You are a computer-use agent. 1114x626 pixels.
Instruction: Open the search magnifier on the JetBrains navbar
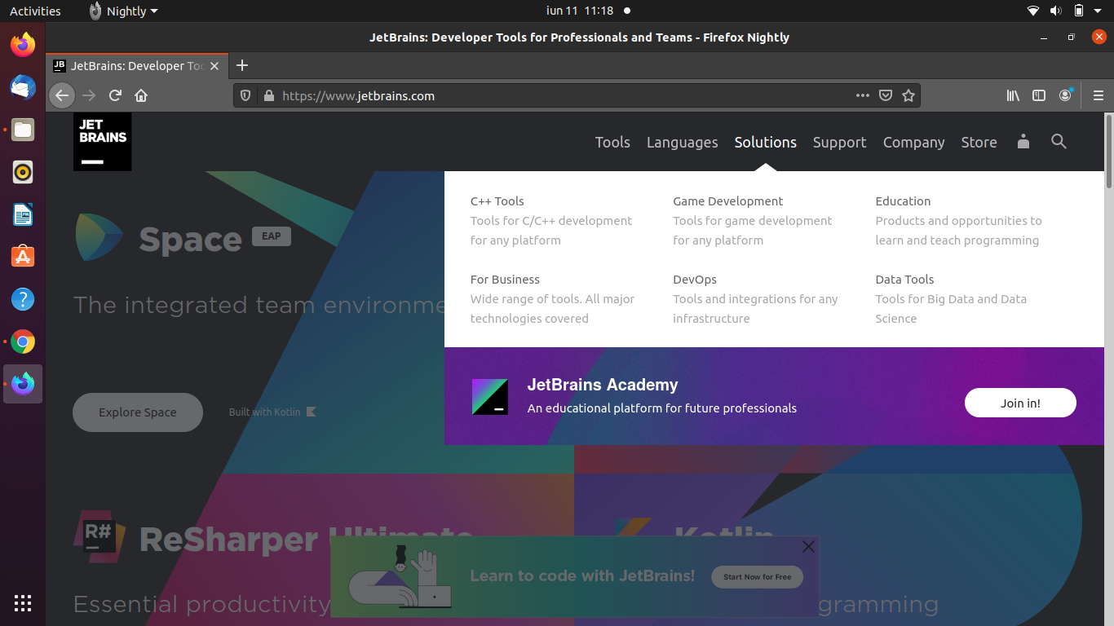[1059, 142]
